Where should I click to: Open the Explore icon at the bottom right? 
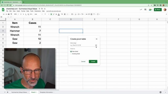[x=160, y=92]
